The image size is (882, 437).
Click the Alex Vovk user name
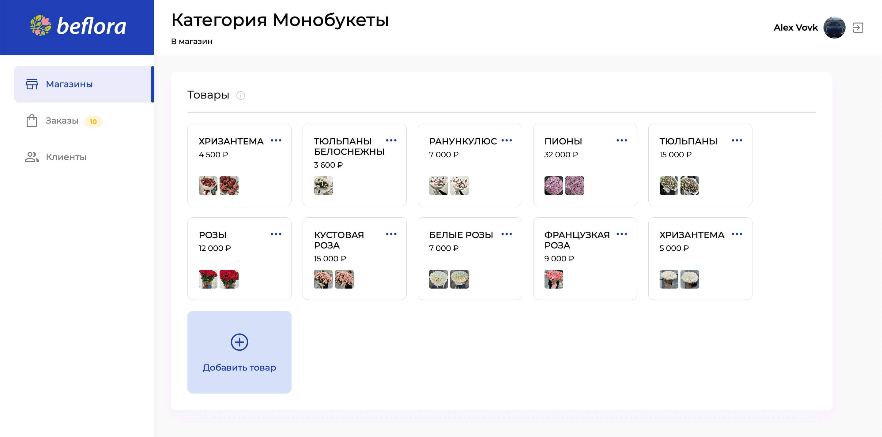tap(795, 28)
